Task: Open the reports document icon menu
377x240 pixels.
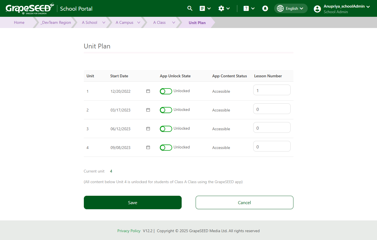Action: (x=202, y=8)
